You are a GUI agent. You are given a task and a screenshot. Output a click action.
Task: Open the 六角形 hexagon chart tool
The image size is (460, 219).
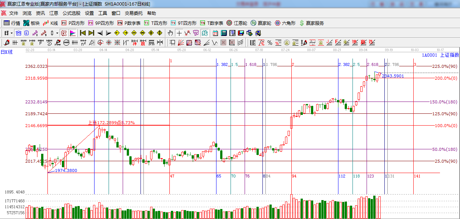pyautogui.click(x=285, y=23)
